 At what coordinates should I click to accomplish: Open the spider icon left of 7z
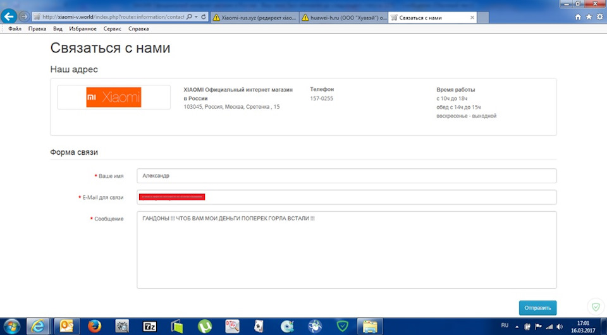click(122, 326)
